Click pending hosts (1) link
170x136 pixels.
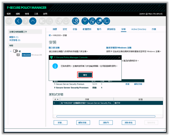(x=14, y=37)
